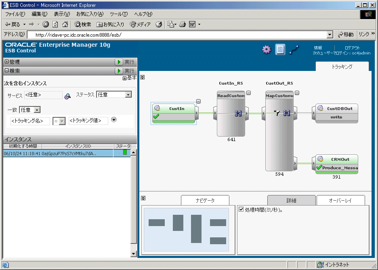Screen dimensions: 378x270
Task: Open ファイル(F) menu
Action: [x=15, y=14]
